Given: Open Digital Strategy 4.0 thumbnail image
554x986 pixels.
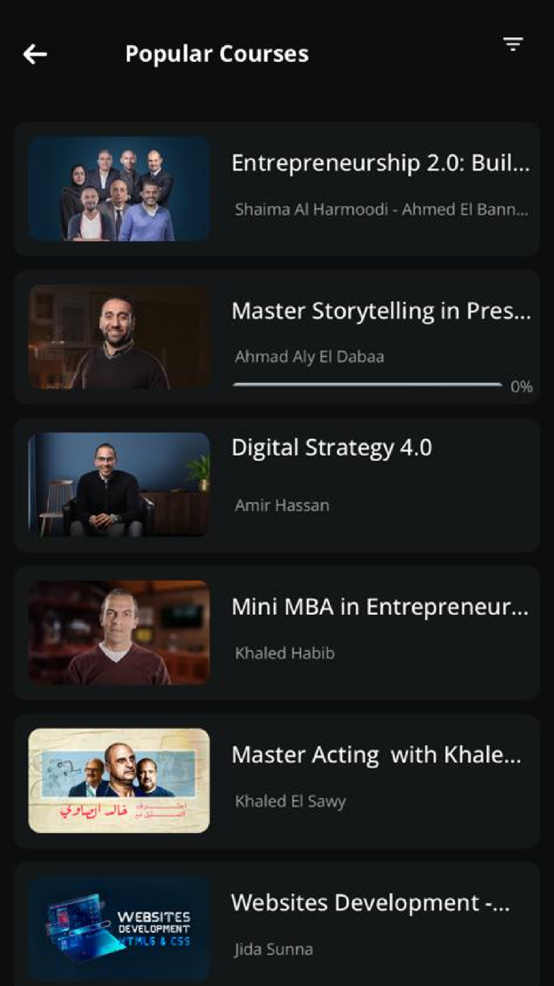Looking at the screenshot, I should click(120, 485).
